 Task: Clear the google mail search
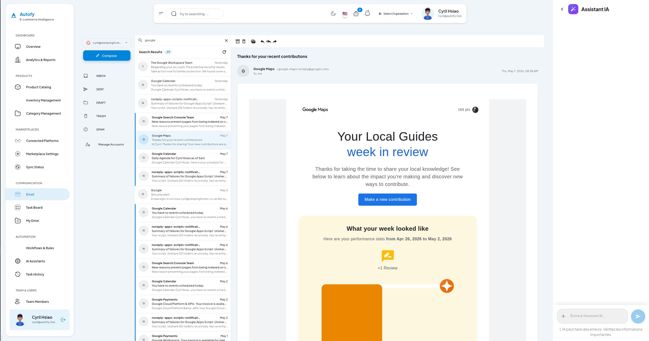pos(226,40)
